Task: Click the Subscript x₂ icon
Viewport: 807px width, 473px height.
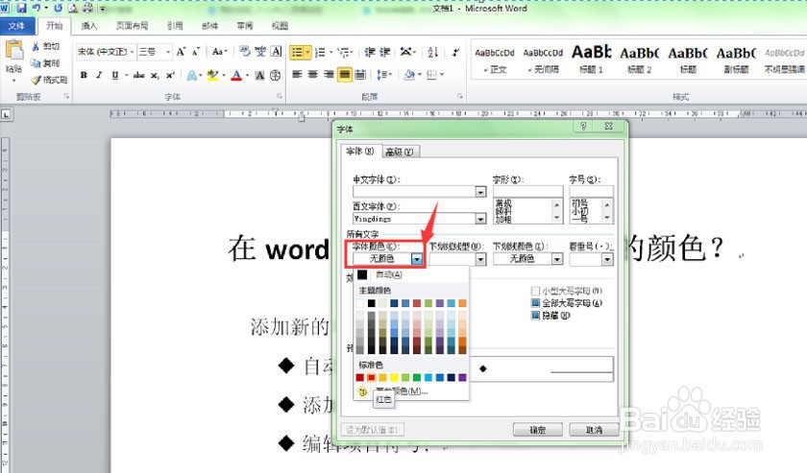Action: [155, 75]
